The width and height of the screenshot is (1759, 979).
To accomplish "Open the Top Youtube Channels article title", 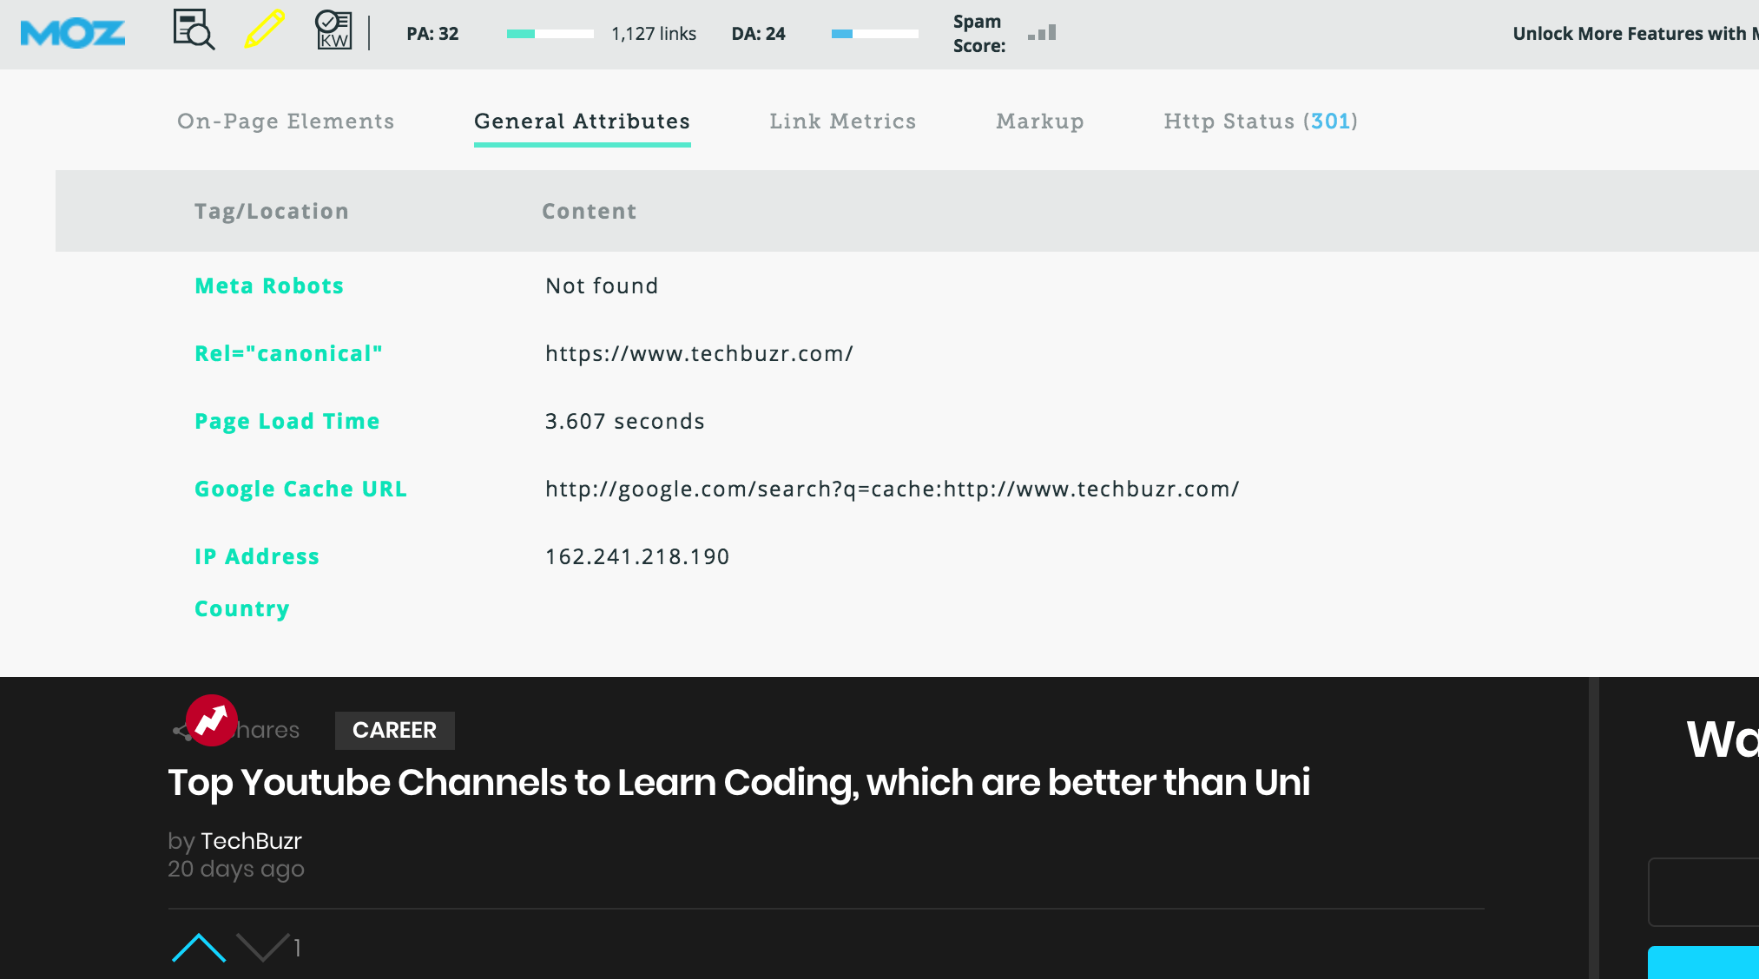I will (x=738, y=783).
